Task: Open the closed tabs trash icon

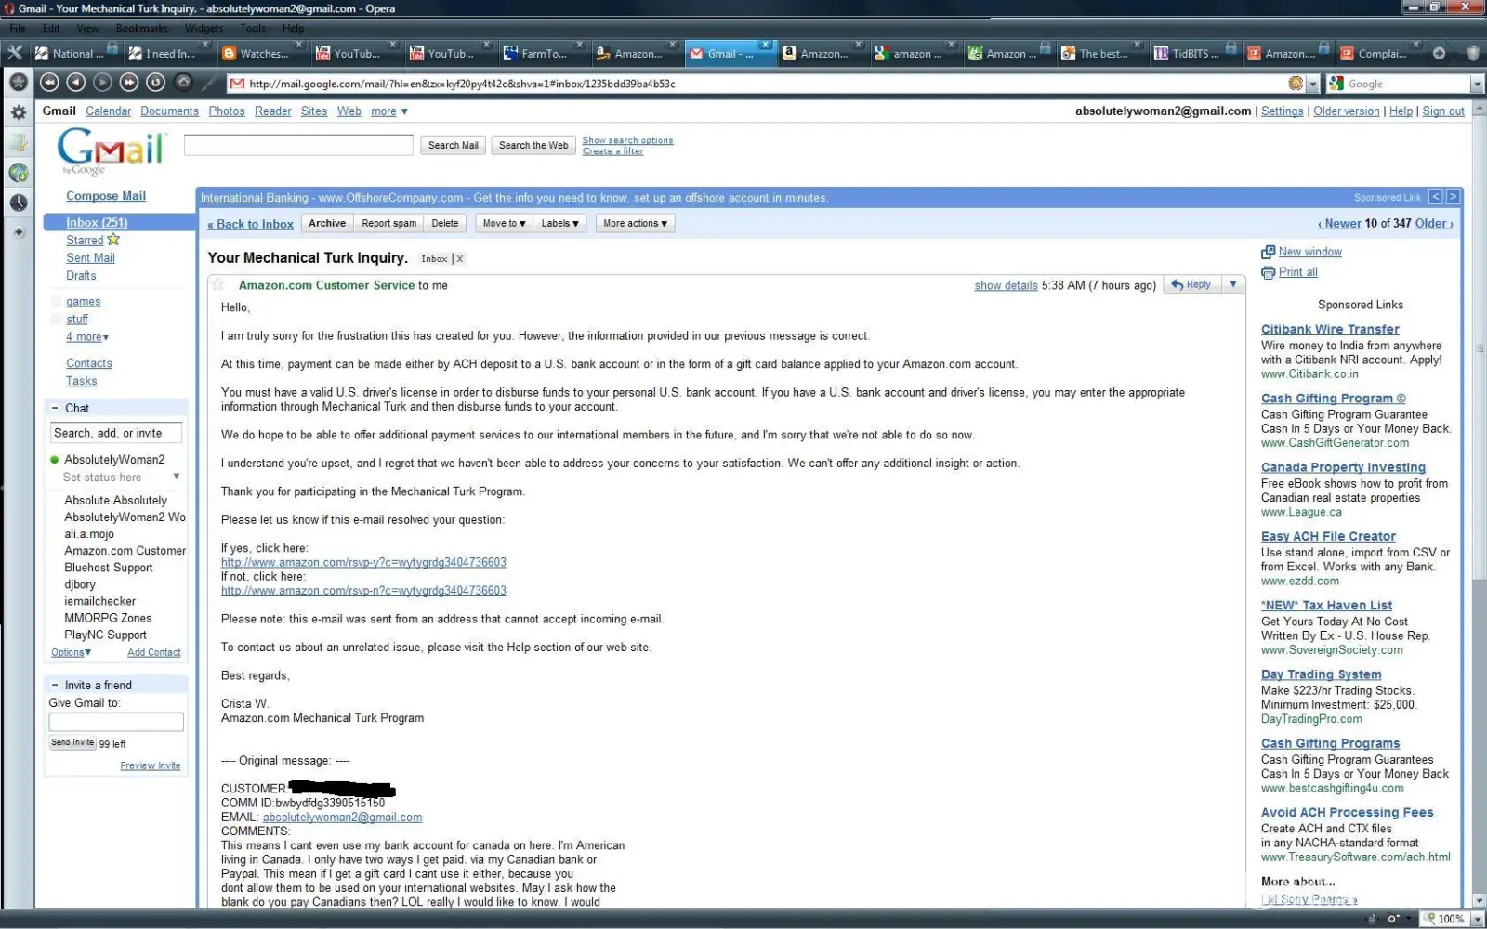Action: [1472, 53]
